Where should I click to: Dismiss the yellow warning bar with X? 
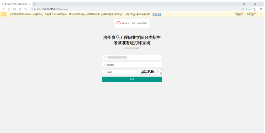click(261, 15)
